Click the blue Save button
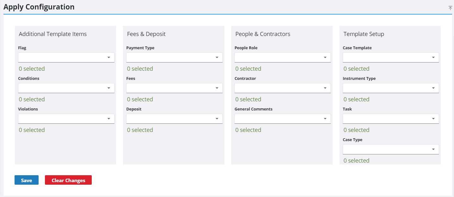Screen dimensions: 454x197 [27, 180]
